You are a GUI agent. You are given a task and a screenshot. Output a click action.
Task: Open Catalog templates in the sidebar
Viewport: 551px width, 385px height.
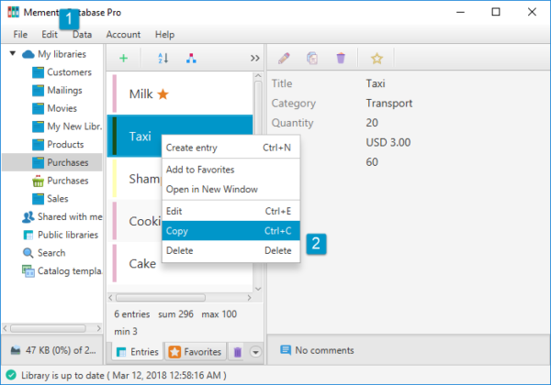tap(70, 271)
